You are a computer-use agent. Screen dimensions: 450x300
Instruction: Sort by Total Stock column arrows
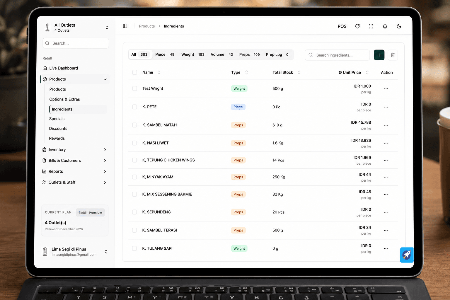[x=299, y=72]
